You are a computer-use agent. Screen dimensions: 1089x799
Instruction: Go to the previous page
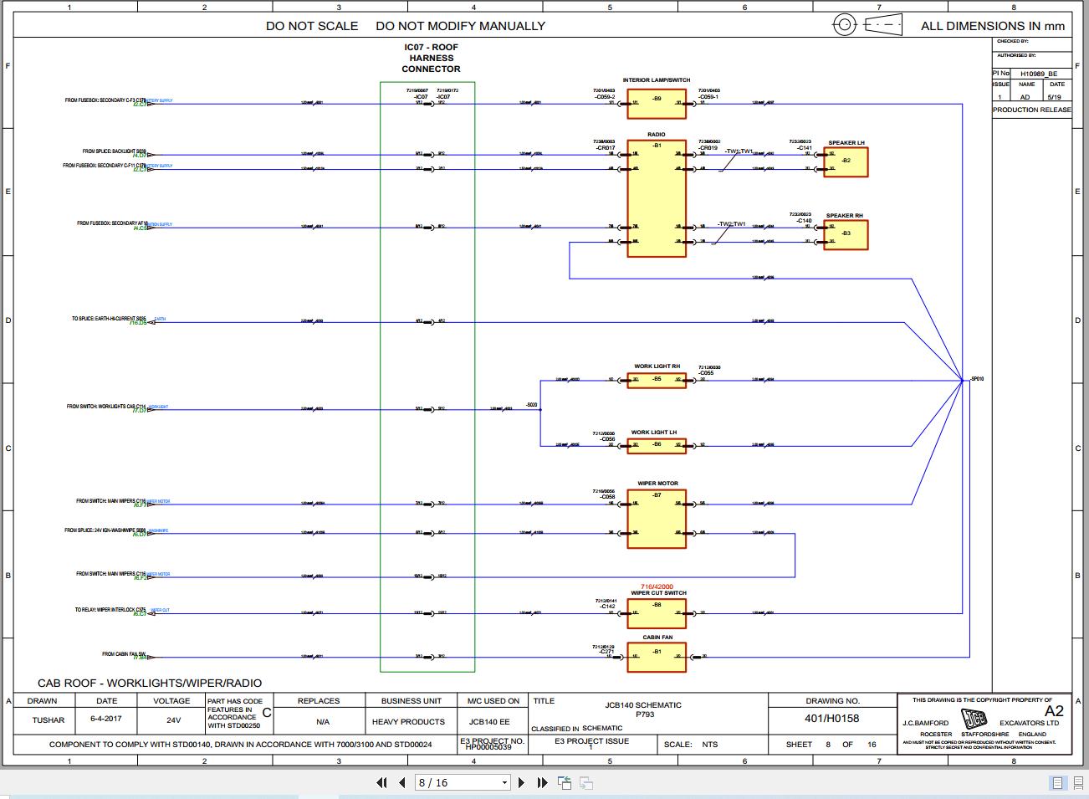click(401, 783)
